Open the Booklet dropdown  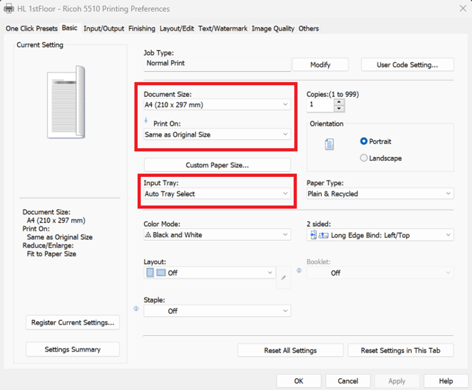point(380,273)
